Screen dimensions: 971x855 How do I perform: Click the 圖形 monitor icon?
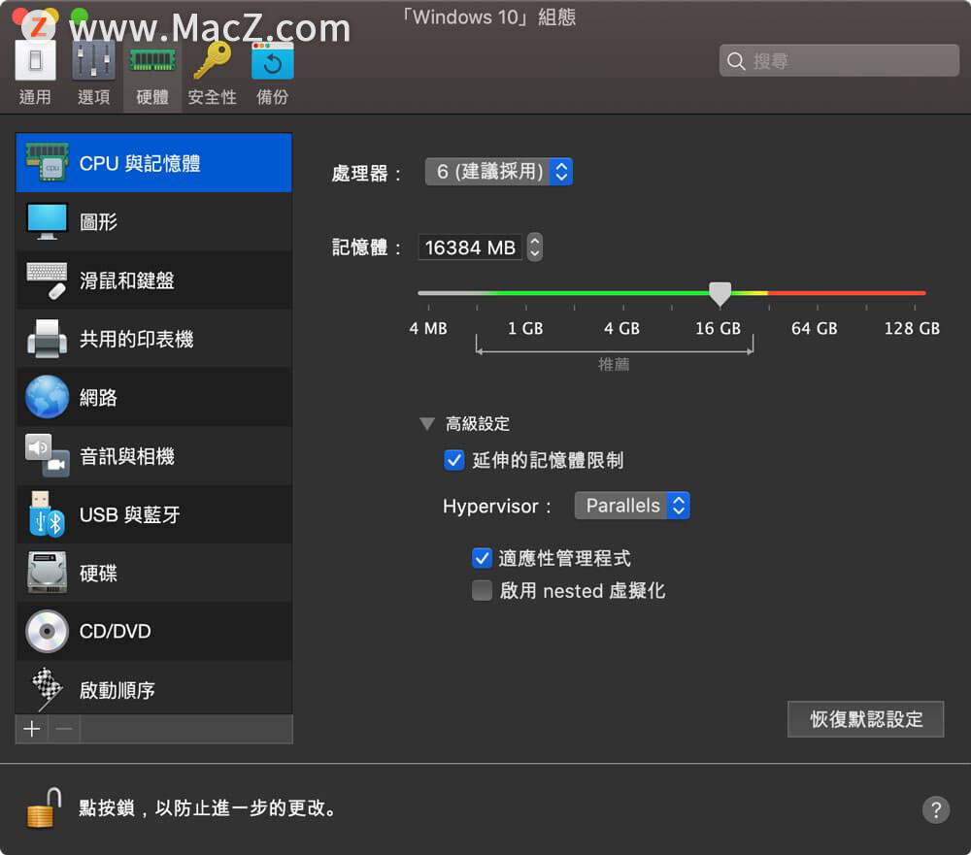47,221
